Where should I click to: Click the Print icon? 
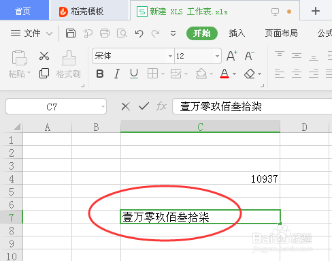[105, 33]
